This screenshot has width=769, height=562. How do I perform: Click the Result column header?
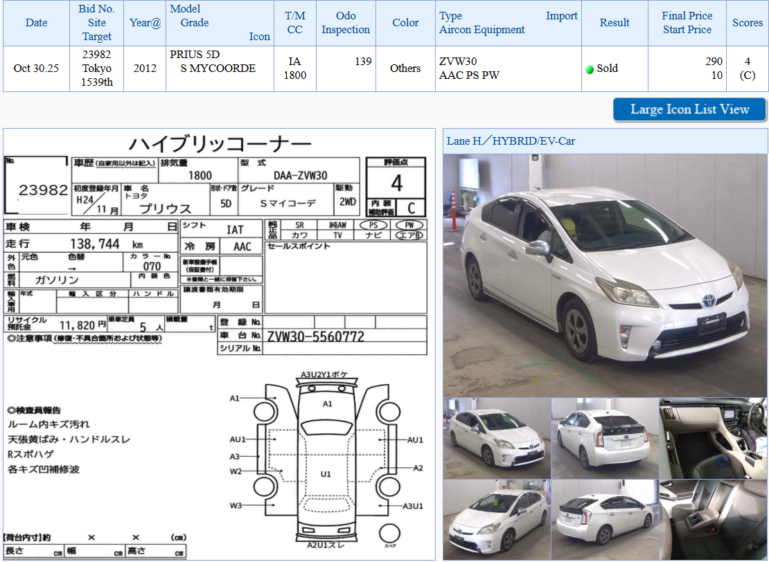tap(615, 23)
